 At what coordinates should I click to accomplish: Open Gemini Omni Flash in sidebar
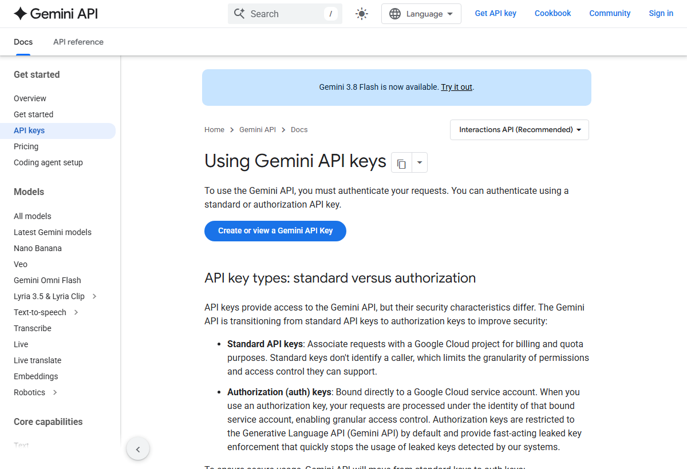click(x=48, y=280)
